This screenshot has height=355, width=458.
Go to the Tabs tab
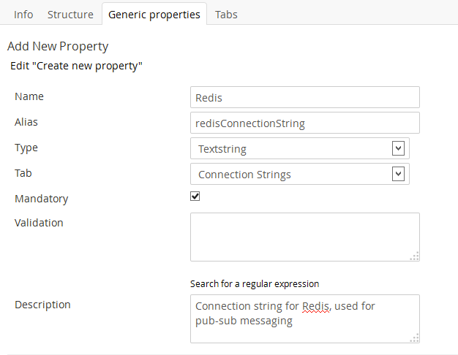tap(226, 14)
